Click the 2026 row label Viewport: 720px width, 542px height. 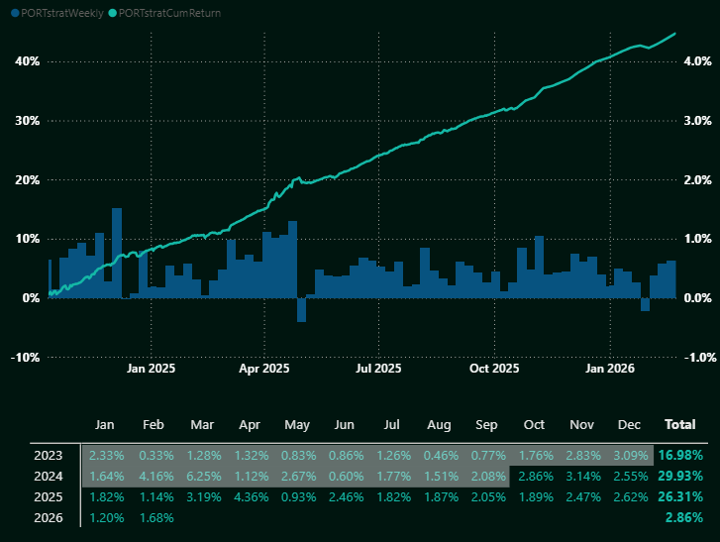coord(47,518)
